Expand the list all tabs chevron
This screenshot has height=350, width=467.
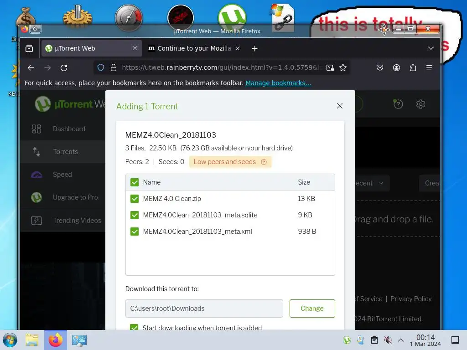[431, 48]
